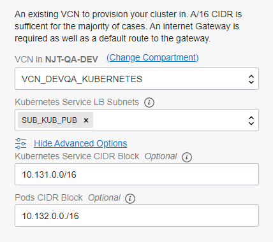Click the NJT-QA-DEV compartment name
Viewport: 273px width, 242px height.
tap(71, 59)
